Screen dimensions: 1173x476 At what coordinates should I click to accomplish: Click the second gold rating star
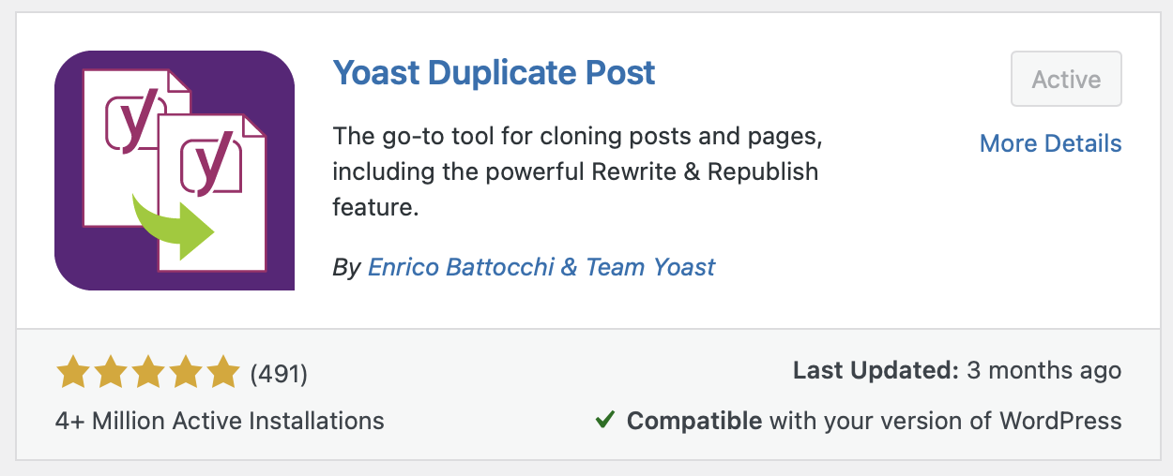(x=111, y=373)
